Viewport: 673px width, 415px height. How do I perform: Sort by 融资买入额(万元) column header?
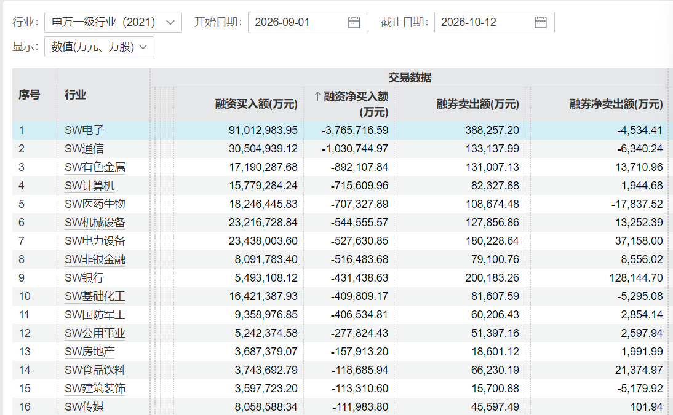[257, 105]
